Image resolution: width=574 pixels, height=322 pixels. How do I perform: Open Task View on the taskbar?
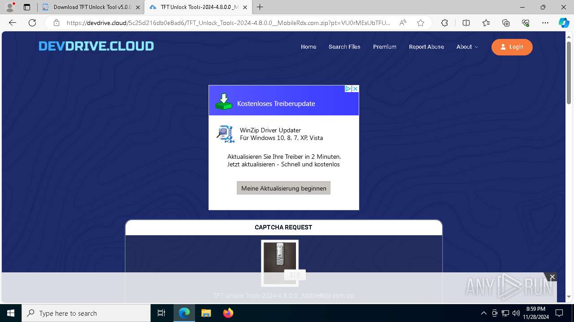coord(161,313)
